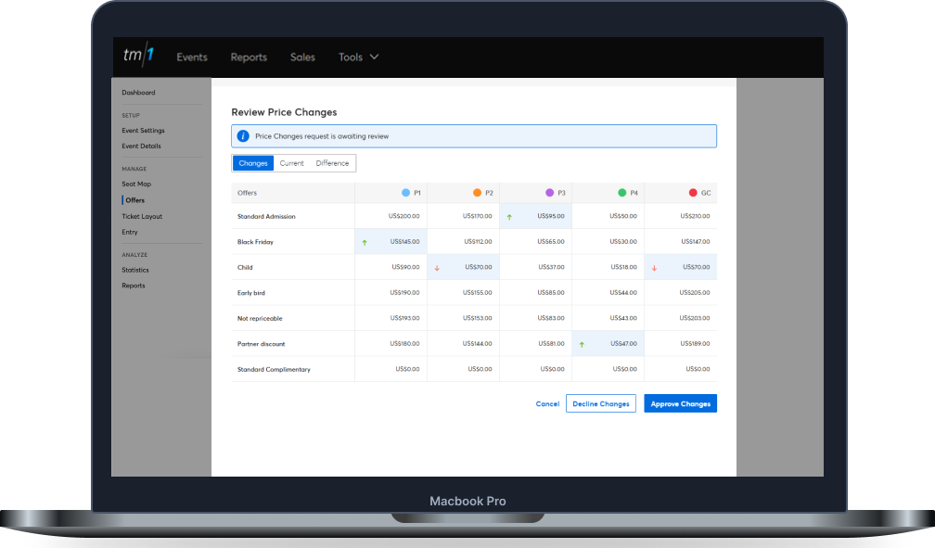
Task: Click the blue info icon in banner
Action: click(243, 136)
